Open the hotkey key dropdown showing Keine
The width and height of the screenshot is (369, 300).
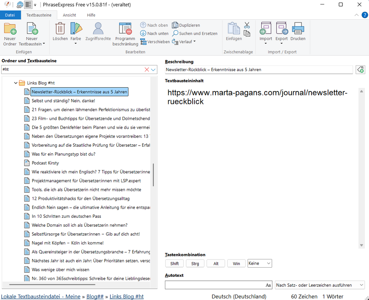click(259, 263)
